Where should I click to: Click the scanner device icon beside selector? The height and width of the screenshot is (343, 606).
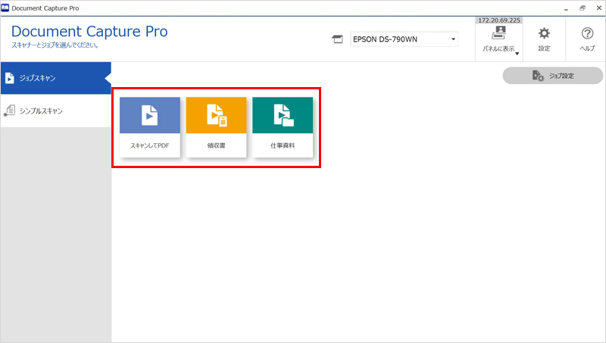click(338, 39)
